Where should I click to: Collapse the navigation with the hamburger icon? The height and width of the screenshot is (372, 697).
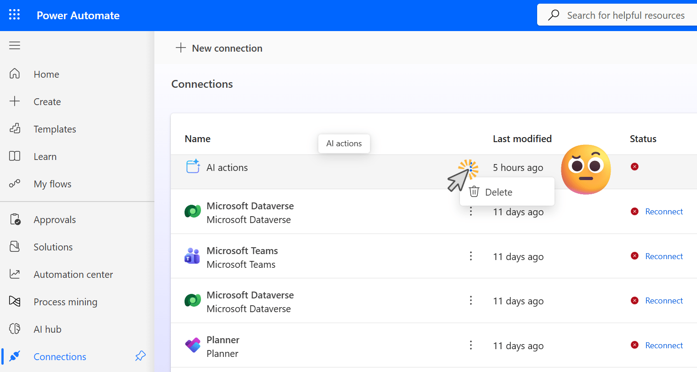pos(15,45)
